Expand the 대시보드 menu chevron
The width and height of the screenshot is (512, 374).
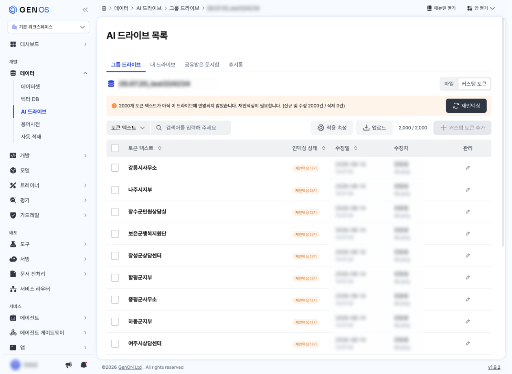85,44
